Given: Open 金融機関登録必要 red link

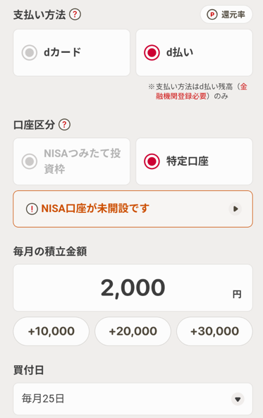Looking at the screenshot, I should point(201,91).
